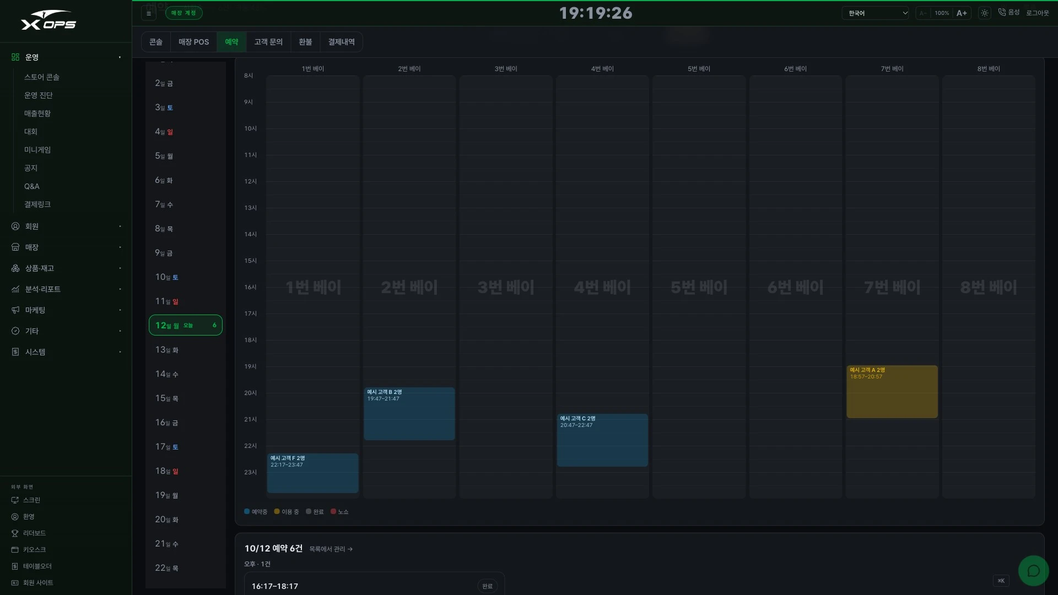Click the 매장 계정 badge
This screenshot has width=1058, height=595.
(183, 13)
